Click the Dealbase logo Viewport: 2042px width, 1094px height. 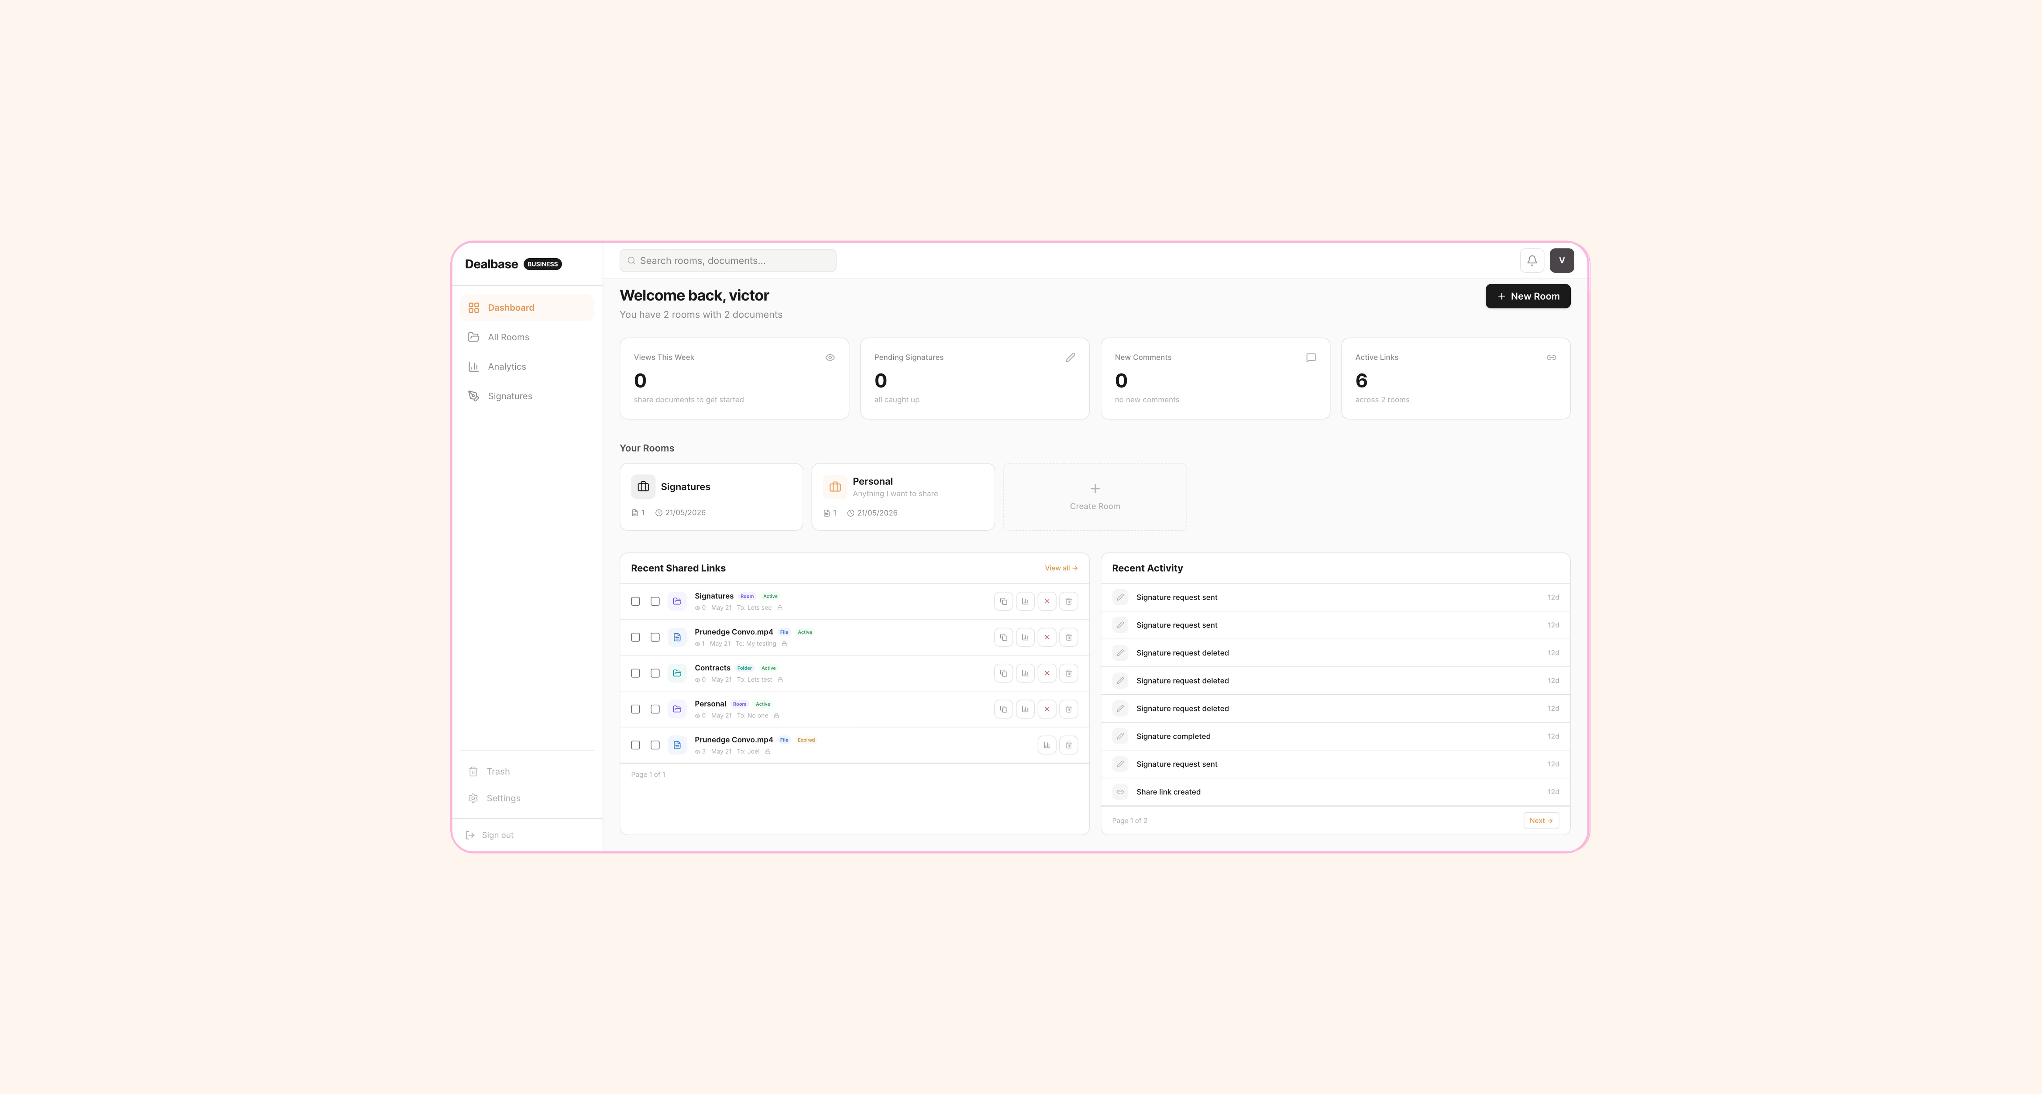pyautogui.click(x=491, y=264)
